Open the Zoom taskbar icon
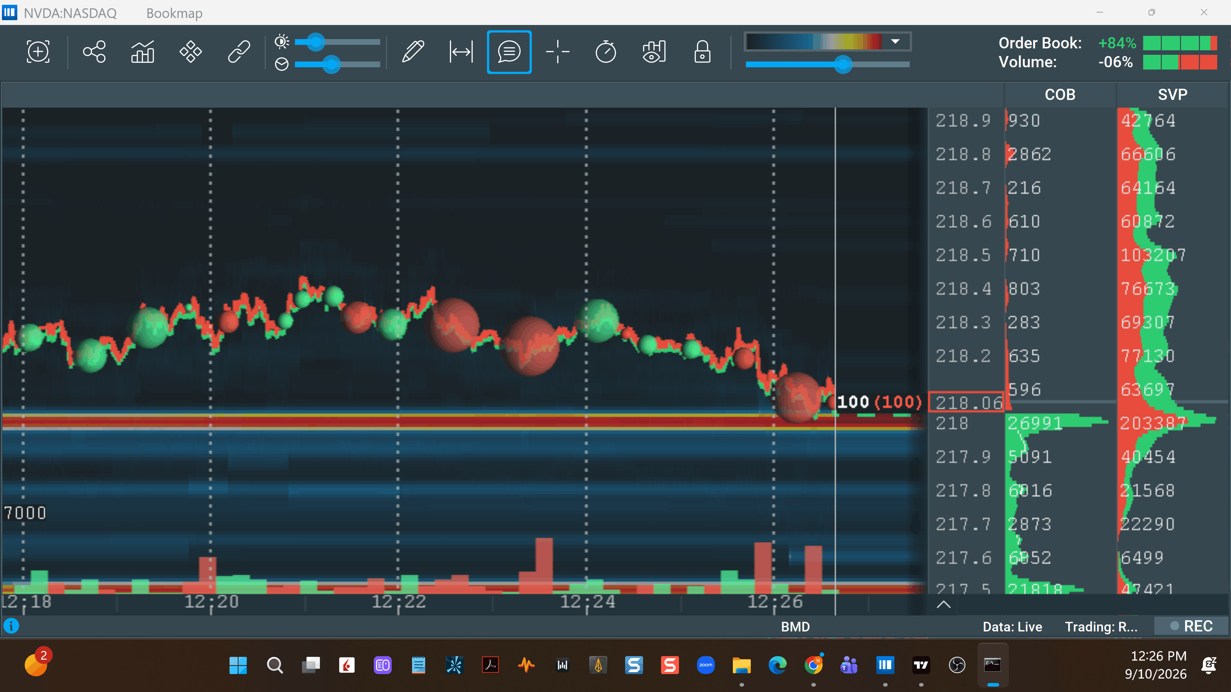 (x=706, y=665)
